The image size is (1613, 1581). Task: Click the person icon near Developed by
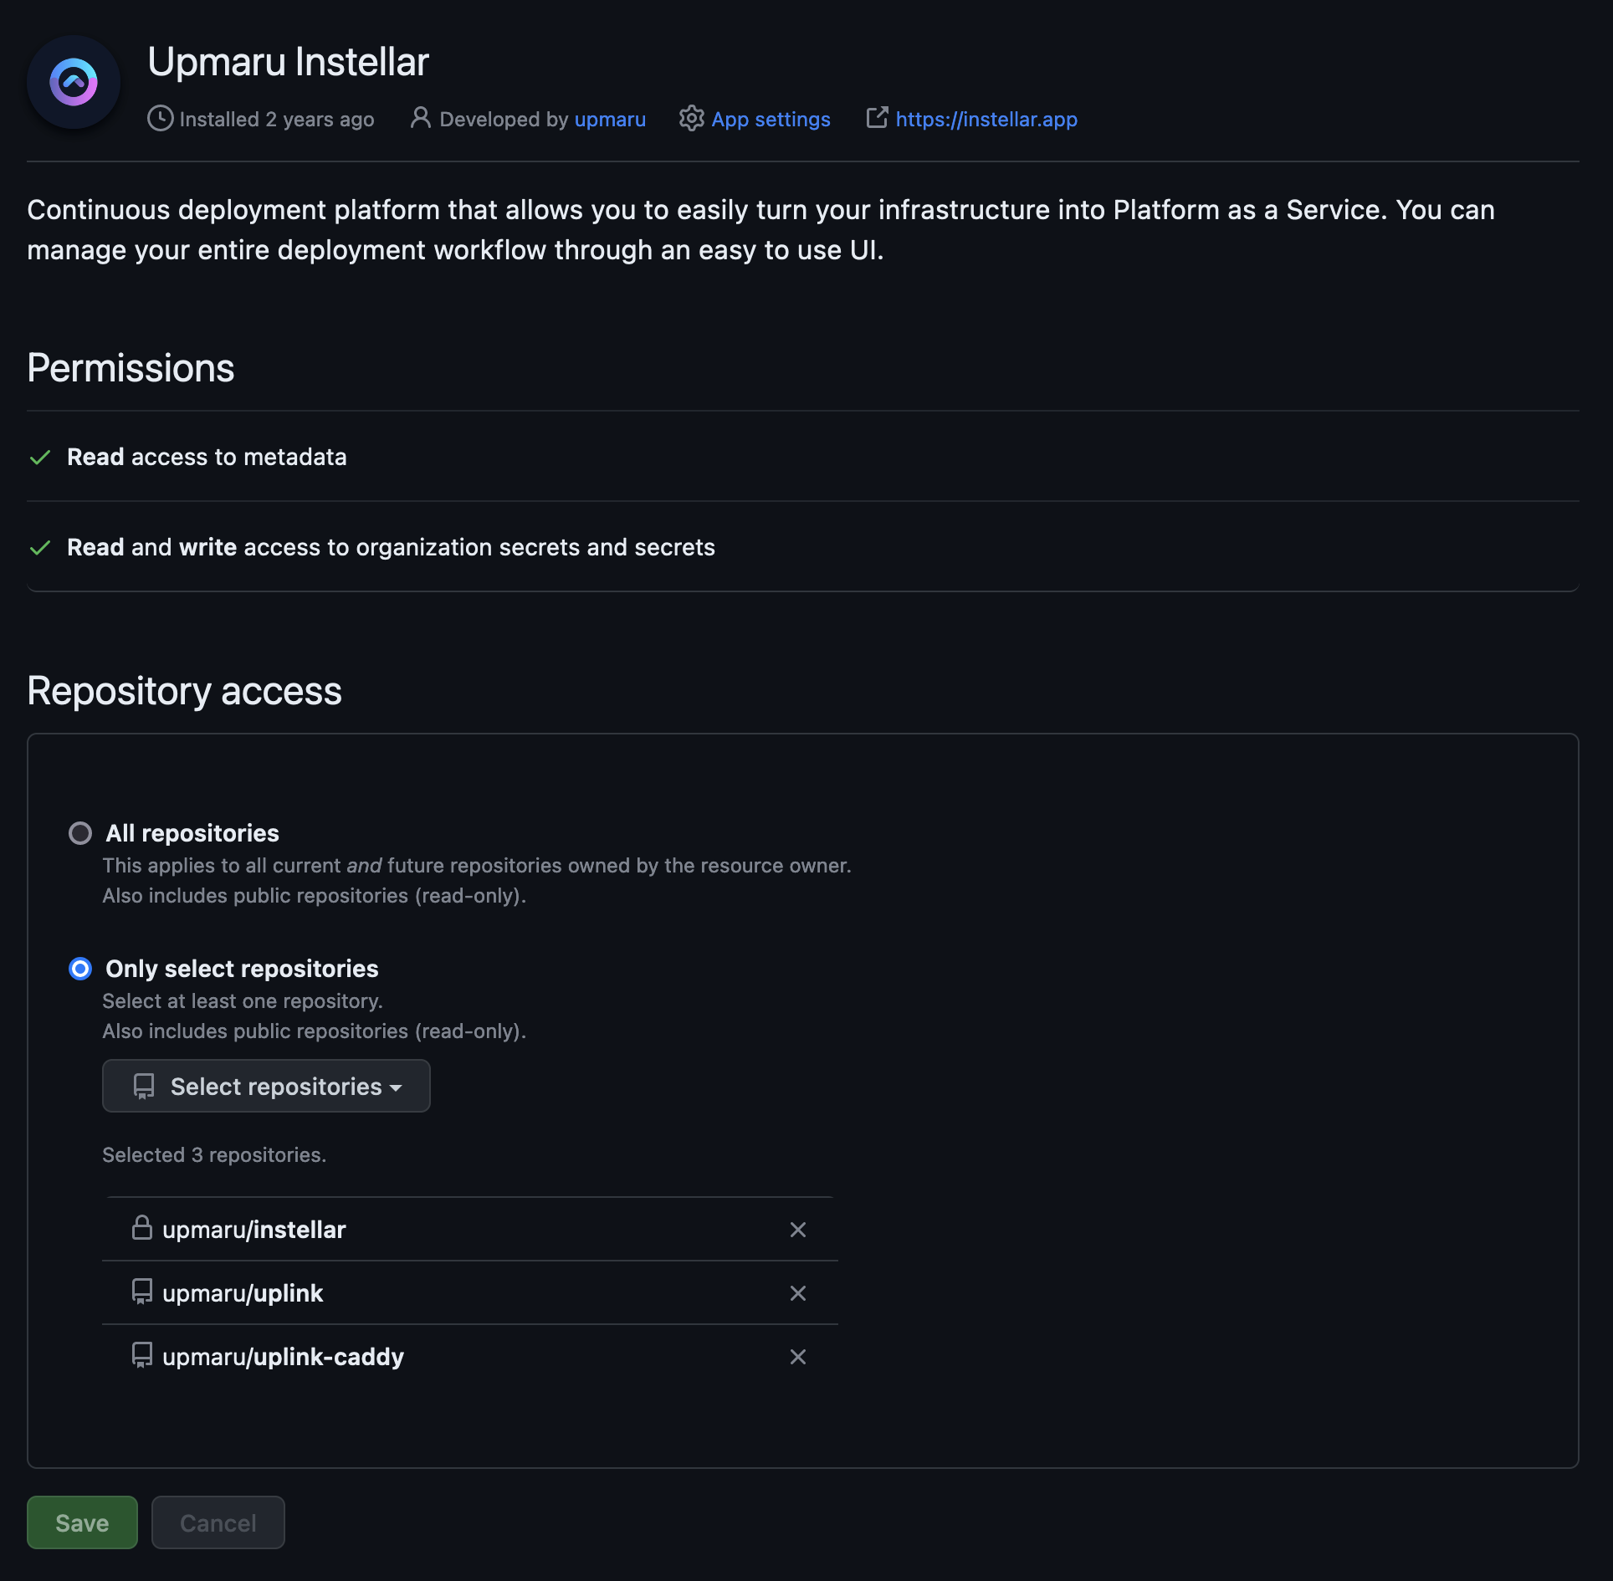click(x=419, y=119)
